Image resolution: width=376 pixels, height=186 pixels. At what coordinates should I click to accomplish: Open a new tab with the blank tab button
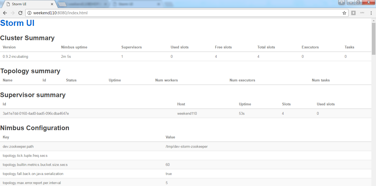[63, 4]
